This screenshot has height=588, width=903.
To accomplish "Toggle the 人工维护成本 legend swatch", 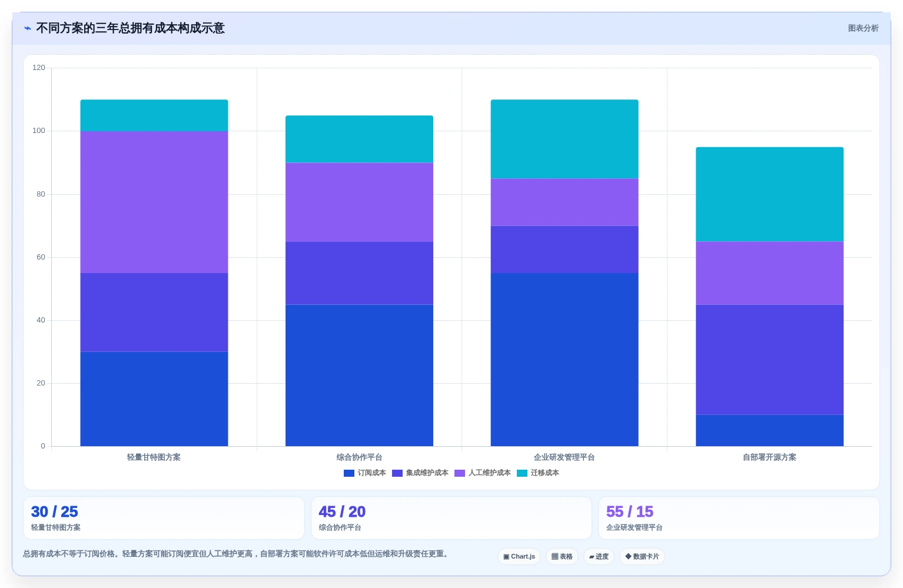I will click(x=460, y=473).
